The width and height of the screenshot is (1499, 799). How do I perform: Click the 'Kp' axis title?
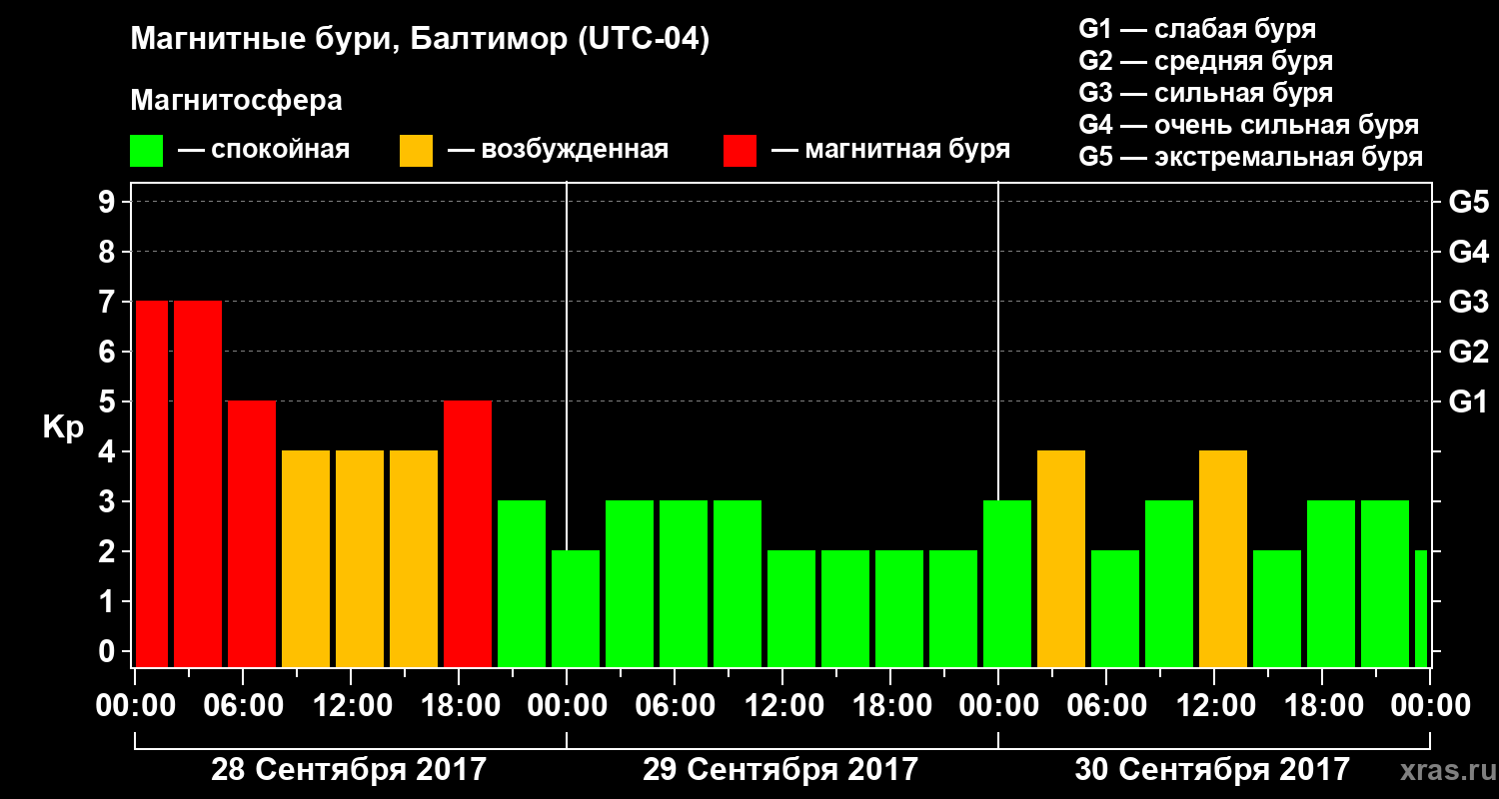[x=62, y=427]
